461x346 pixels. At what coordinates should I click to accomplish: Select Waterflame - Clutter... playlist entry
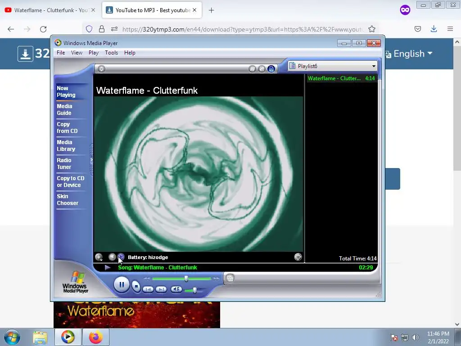(x=341, y=78)
